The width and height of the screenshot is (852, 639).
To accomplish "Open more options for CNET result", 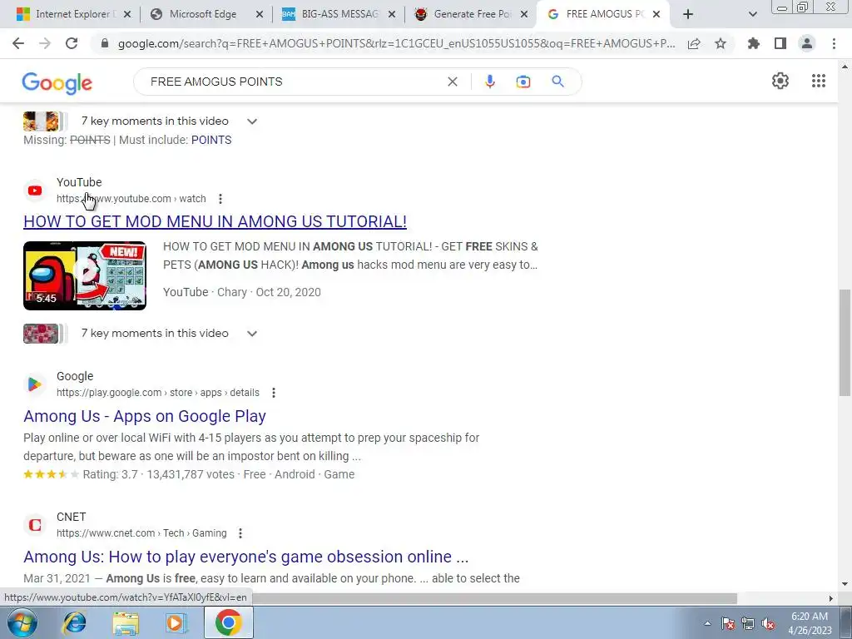I will (x=240, y=533).
